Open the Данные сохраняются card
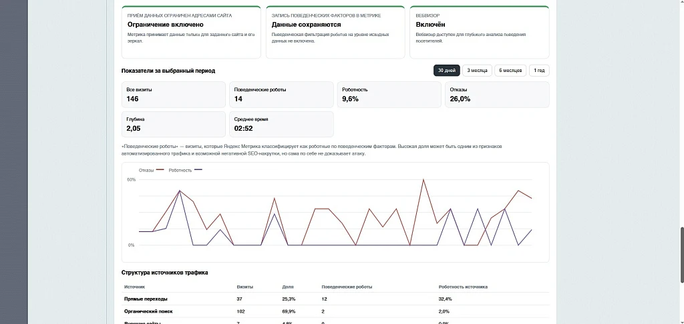The width and height of the screenshot is (684, 324). pyautogui.click(x=335, y=32)
